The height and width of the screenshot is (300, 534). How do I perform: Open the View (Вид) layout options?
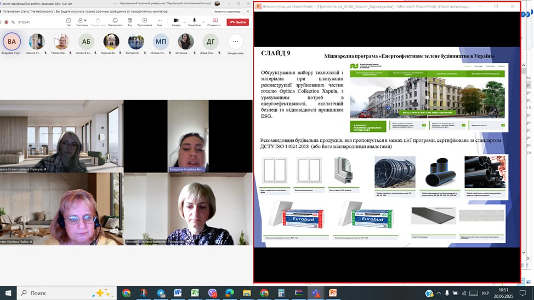coord(130,21)
